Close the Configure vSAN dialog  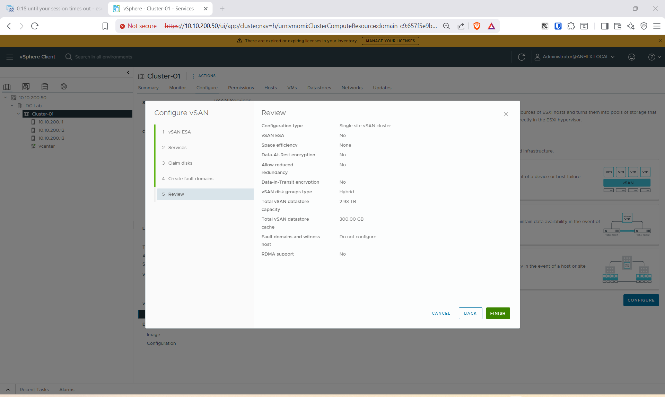click(x=506, y=114)
